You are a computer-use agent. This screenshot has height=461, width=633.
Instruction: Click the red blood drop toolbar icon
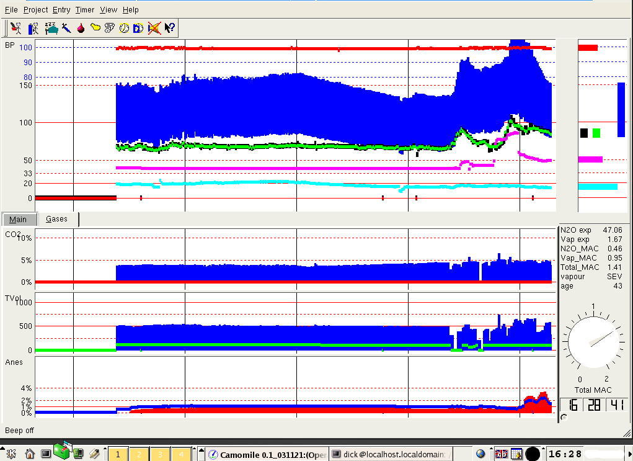coord(81,27)
